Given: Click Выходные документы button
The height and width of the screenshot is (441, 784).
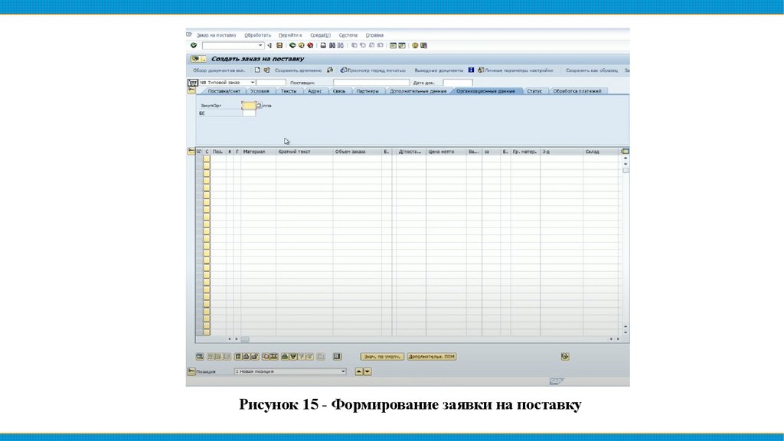Looking at the screenshot, I should pos(439,70).
